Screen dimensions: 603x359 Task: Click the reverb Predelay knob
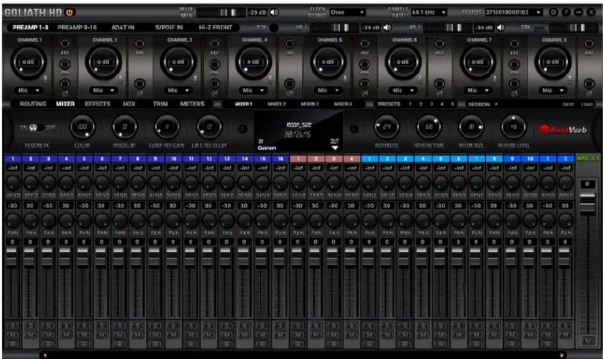[124, 127]
